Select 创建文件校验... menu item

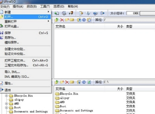pyautogui.click(x=26, y=49)
